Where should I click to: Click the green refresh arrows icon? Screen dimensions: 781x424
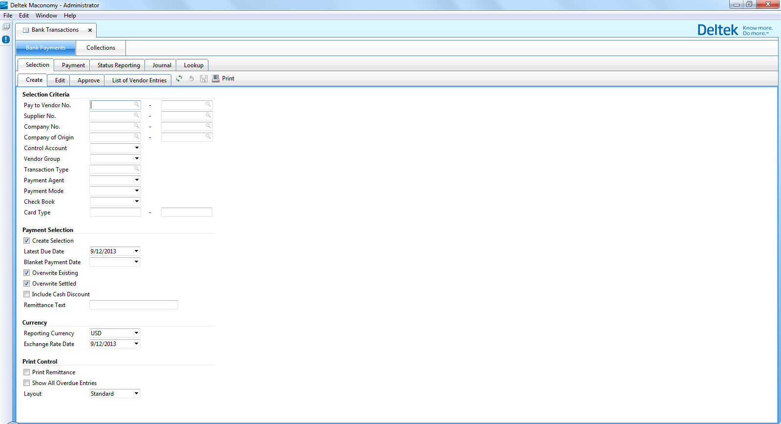click(x=179, y=78)
